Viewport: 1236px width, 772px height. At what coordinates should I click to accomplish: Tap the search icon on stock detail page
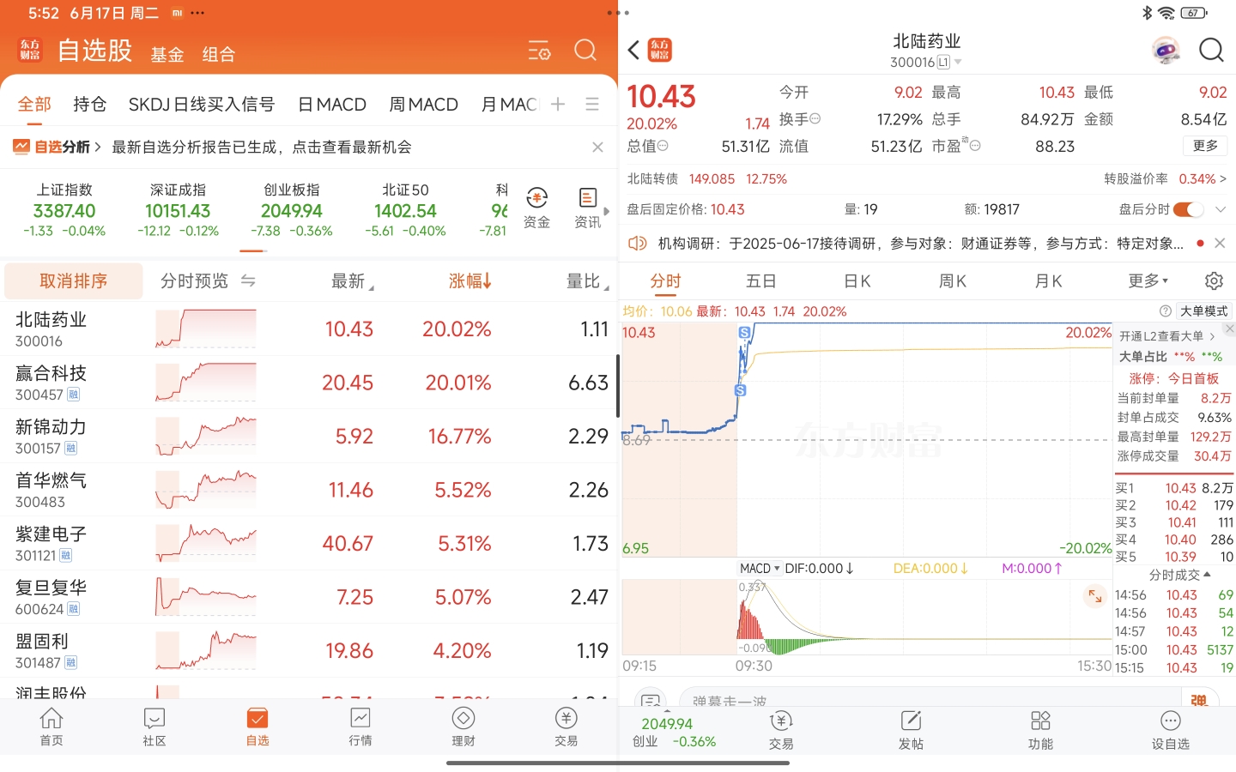(x=1211, y=51)
